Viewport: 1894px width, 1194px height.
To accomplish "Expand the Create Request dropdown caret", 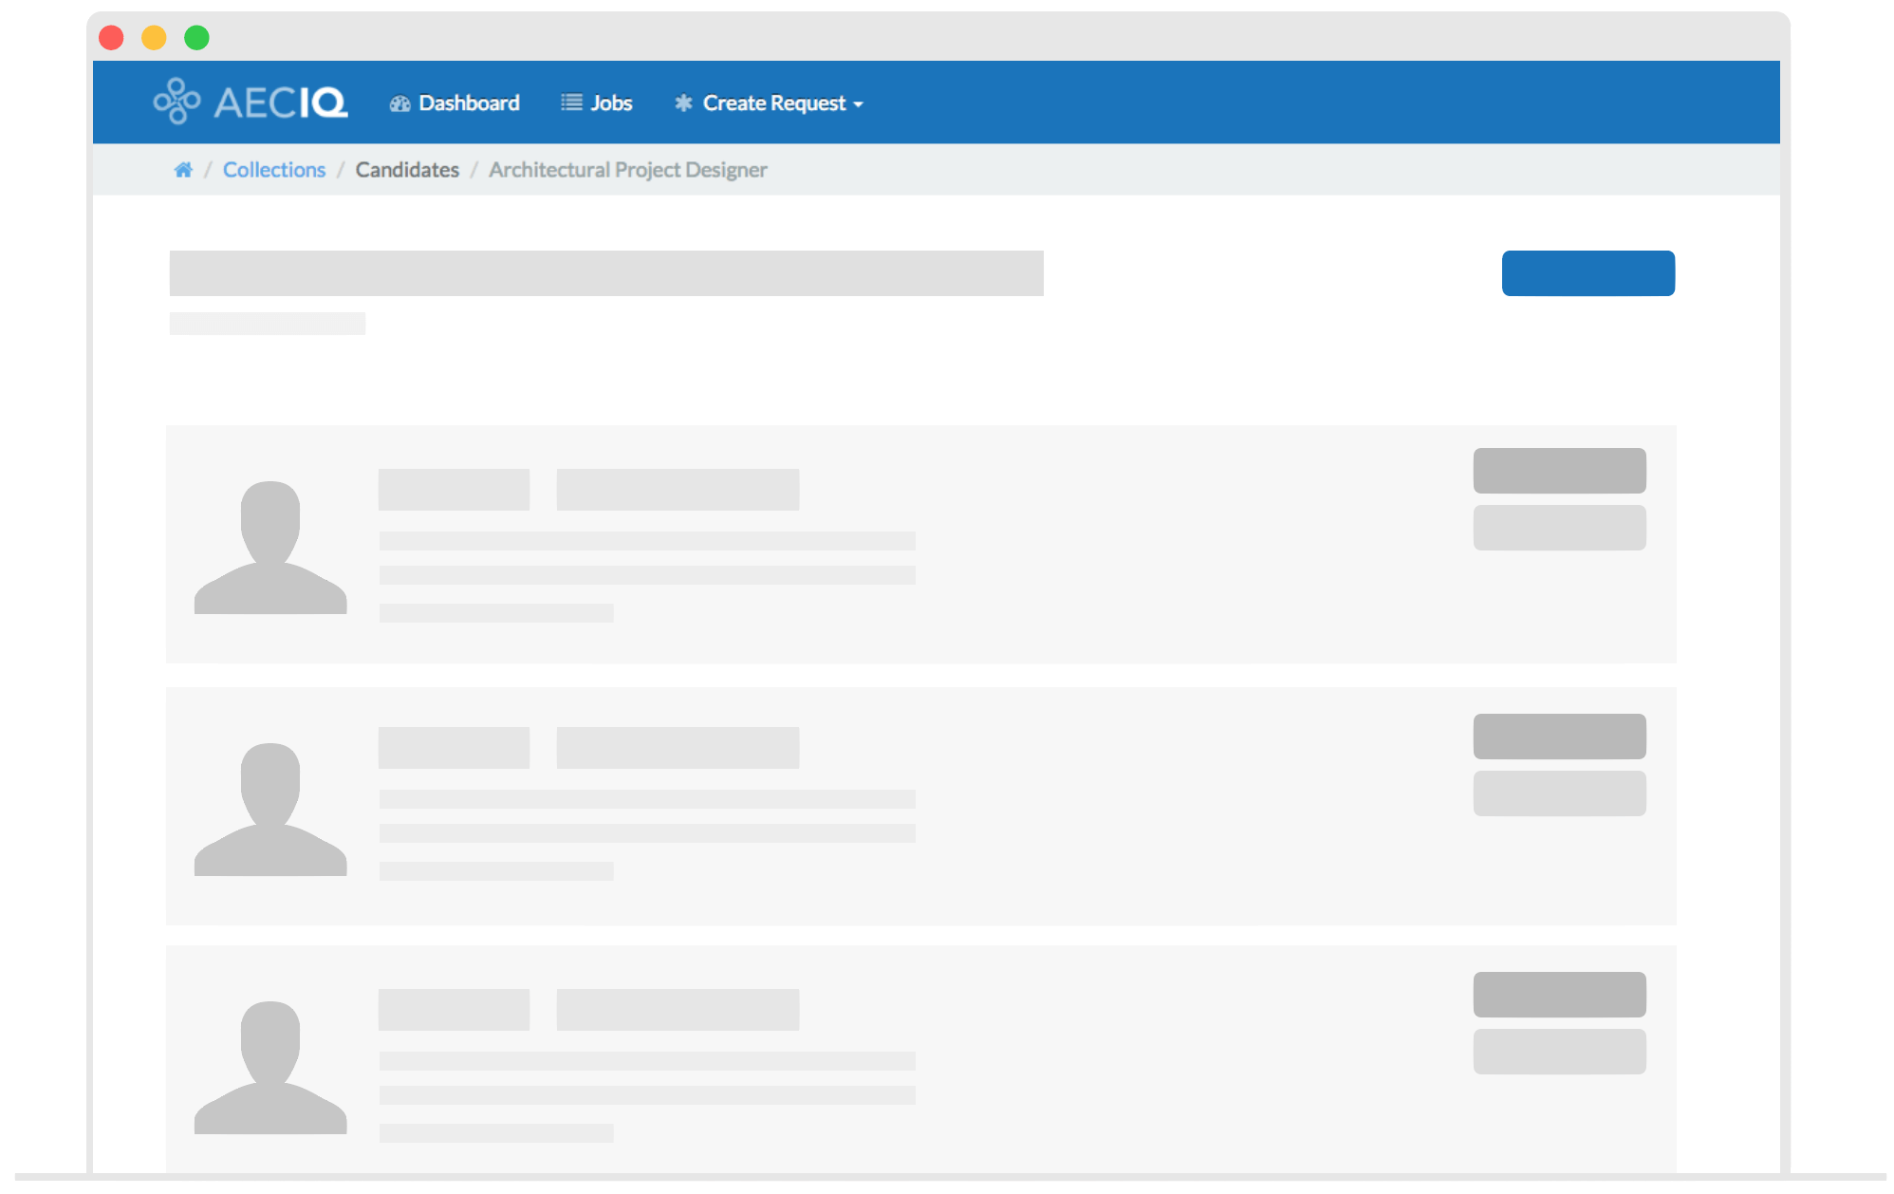I will (859, 104).
